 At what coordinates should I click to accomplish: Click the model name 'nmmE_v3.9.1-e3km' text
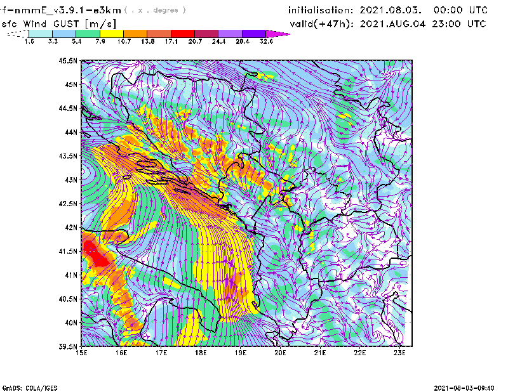(67, 10)
